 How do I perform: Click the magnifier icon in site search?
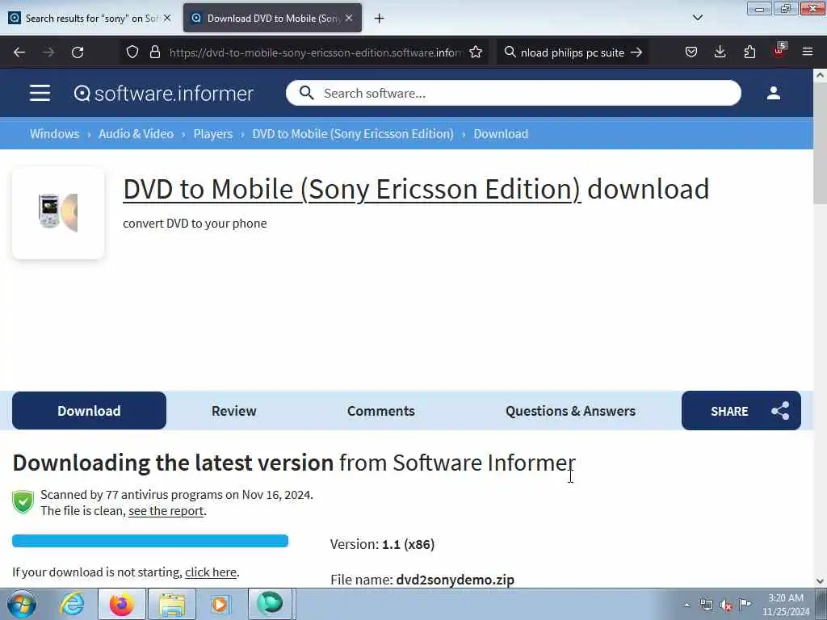[x=306, y=94]
